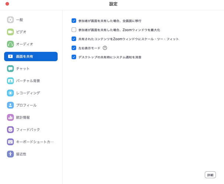Click the オーディオ headphone icon
The height and width of the screenshot is (184, 224).
coord(10,44)
